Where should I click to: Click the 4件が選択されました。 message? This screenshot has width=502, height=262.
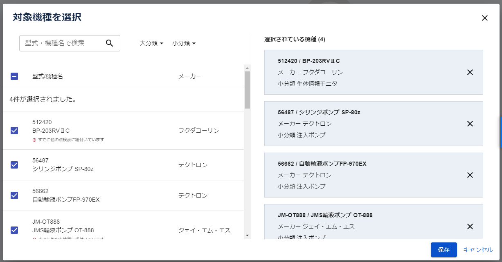point(43,100)
